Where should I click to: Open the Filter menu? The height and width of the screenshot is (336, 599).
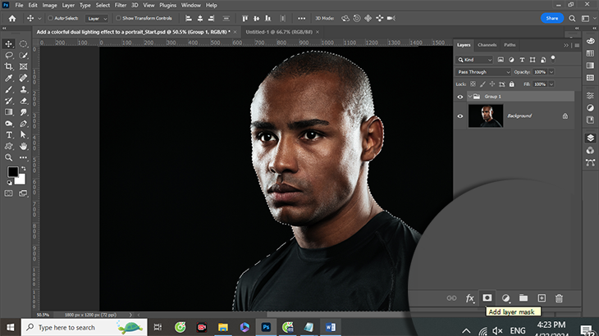(x=121, y=5)
